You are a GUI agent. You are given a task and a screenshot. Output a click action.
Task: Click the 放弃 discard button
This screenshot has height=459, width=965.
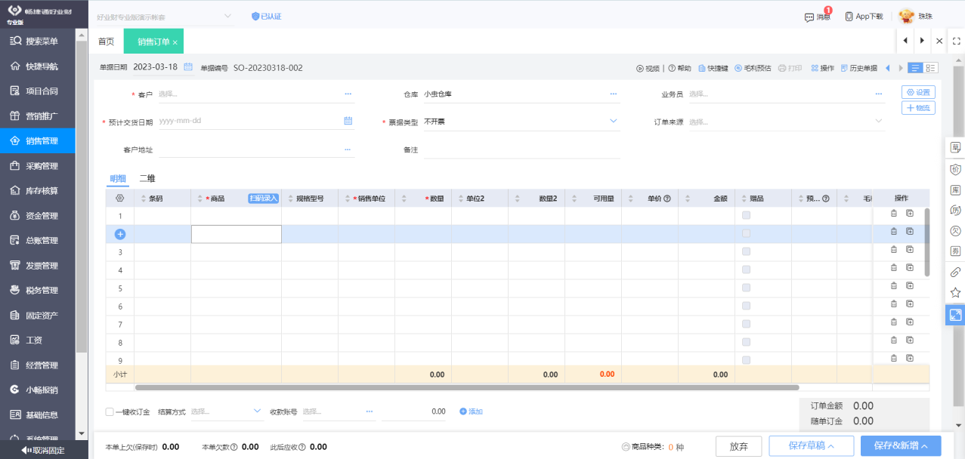[738, 445]
